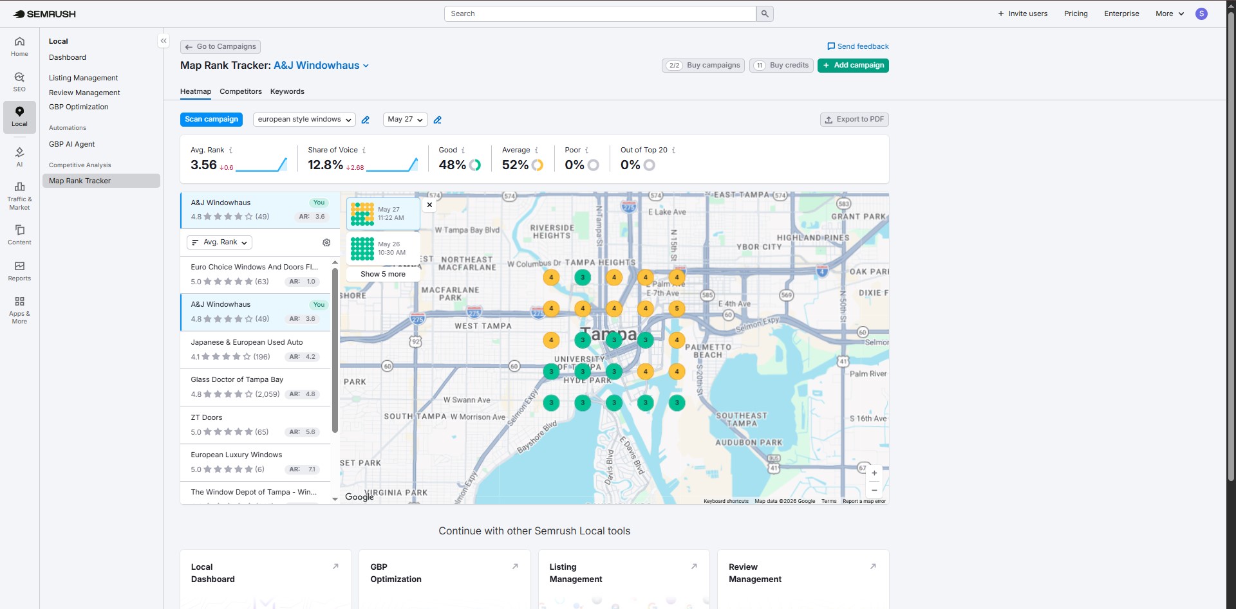1236x609 pixels.
Task: Open the Content section icon
Action: [x=19, y=234]
